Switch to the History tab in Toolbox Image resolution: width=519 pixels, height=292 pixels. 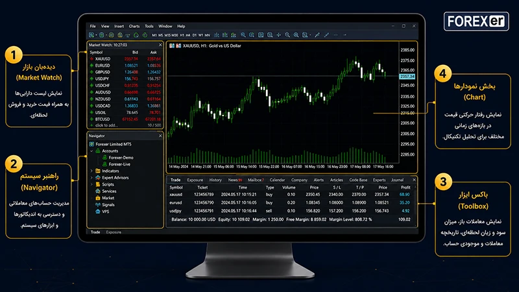tap(215, 180)
